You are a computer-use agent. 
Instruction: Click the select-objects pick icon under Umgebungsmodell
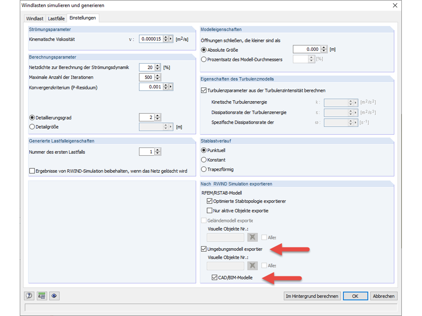click(252, 265)
